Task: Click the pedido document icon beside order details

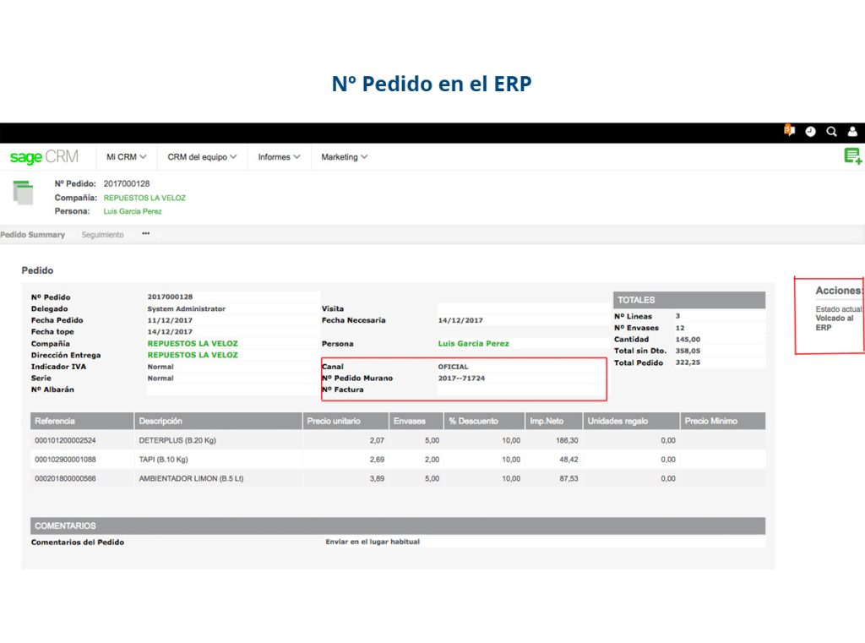Action: point(24,193)
